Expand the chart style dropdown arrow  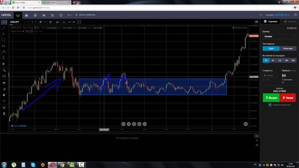click(45, 22)
